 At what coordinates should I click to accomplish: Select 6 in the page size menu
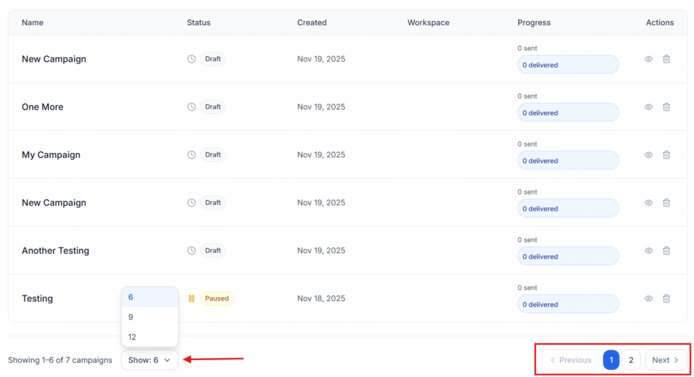(131, 297)
